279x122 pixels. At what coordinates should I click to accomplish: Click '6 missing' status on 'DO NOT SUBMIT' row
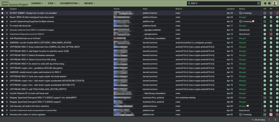(245, 13)
